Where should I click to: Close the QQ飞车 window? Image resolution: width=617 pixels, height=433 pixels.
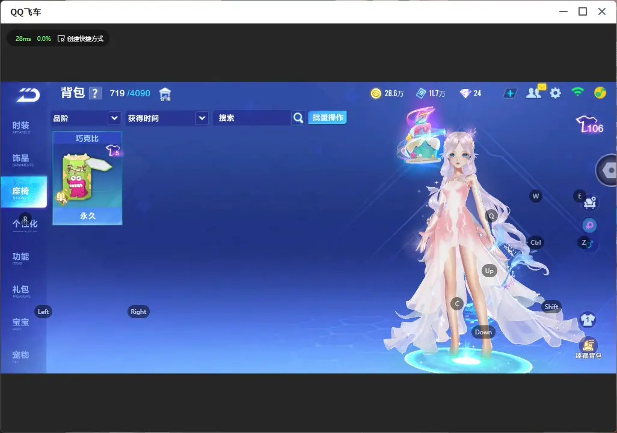click(602, 12)
